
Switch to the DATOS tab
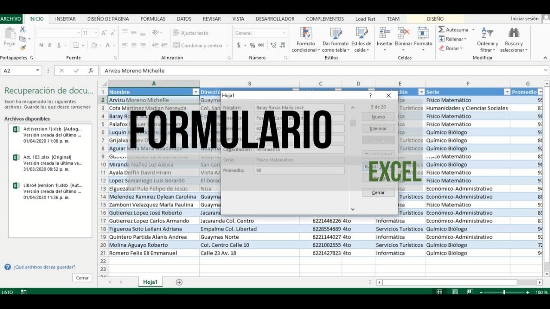(184, 19)
